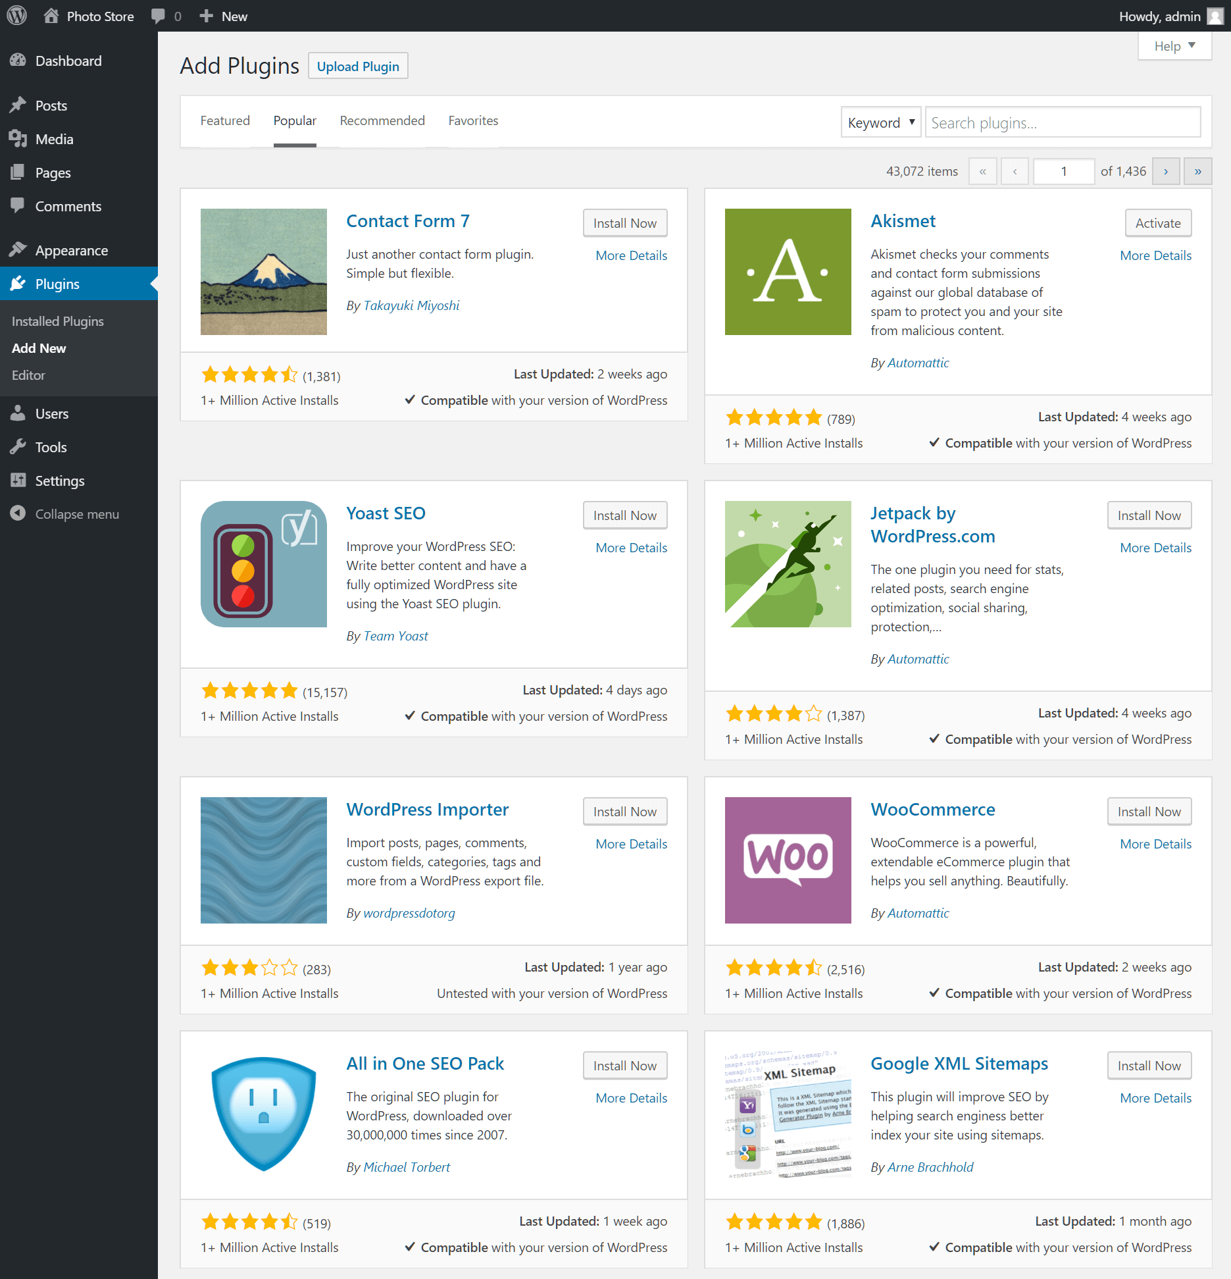1231x1279 pixels.
Task: Click the Plugins plug icon
Action: (18, 284)
